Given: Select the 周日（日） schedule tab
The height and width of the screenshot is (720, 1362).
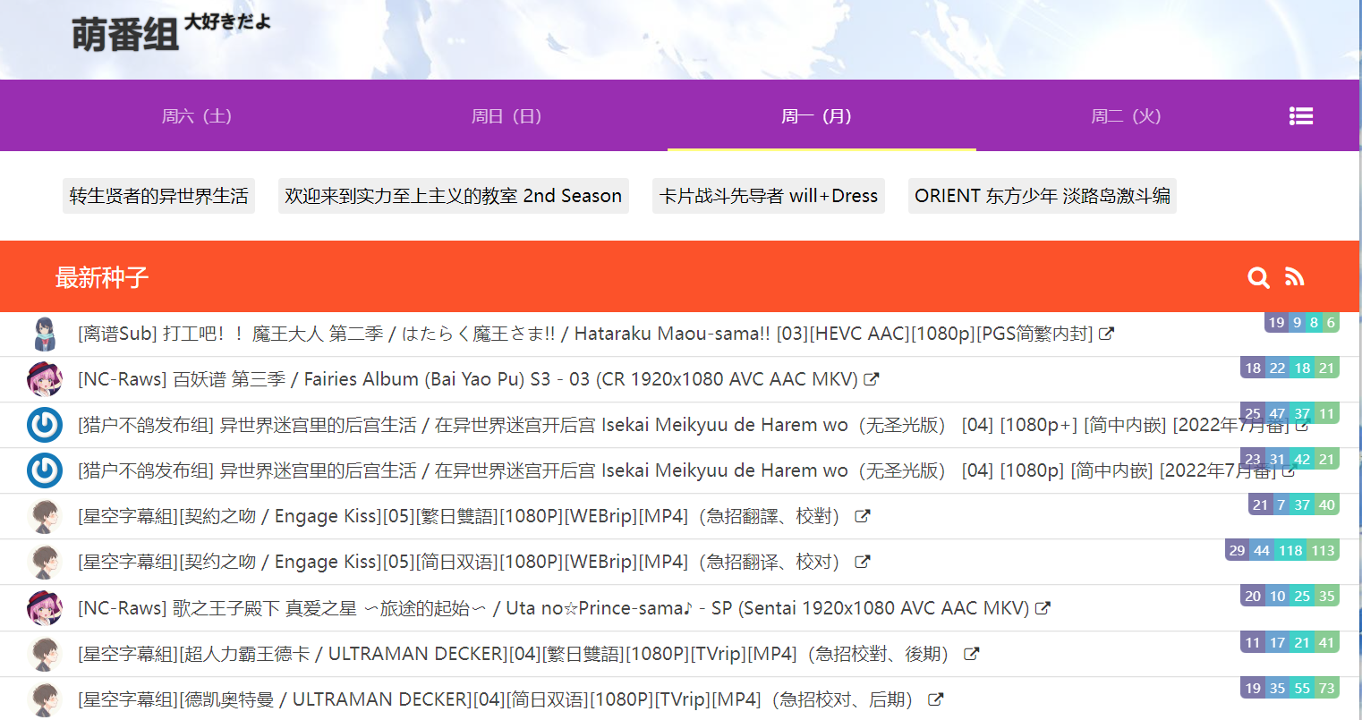Looking at the screenshot, I should point(507,115).
